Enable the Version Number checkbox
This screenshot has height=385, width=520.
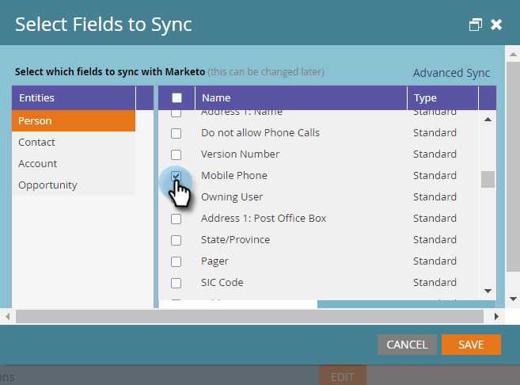(x=176, y=154)
